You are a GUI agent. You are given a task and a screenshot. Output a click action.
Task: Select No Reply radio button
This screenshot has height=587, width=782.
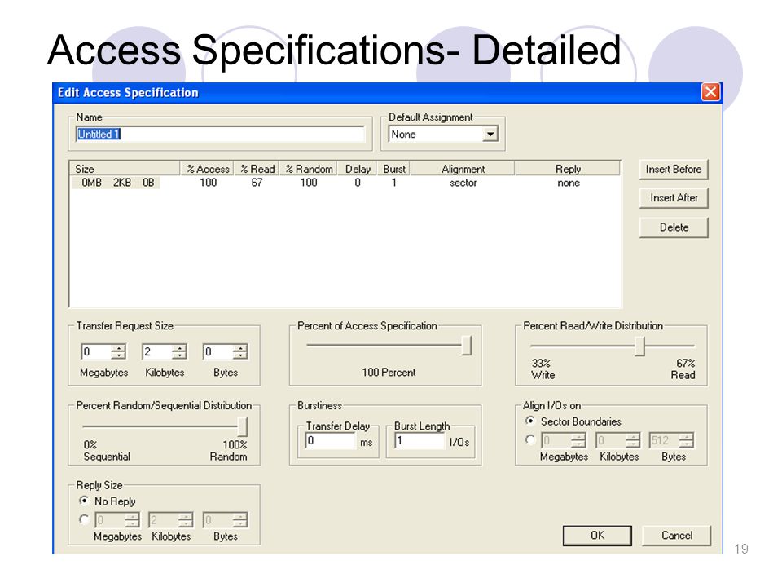[84, 500]
